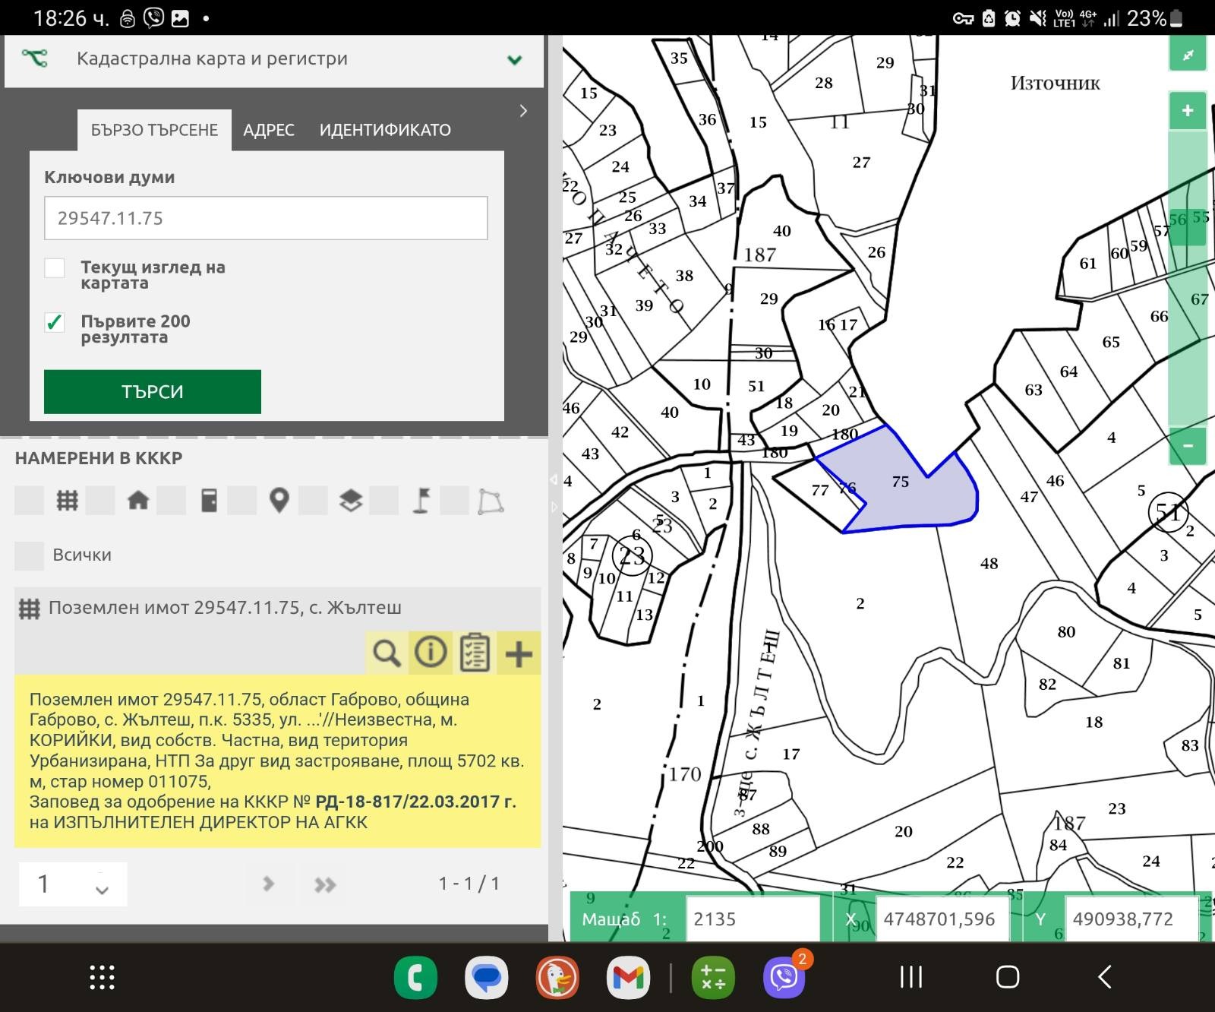Click the keywords search input field
Screen dimensions: 1215x1012
click(x=266, y=219)
